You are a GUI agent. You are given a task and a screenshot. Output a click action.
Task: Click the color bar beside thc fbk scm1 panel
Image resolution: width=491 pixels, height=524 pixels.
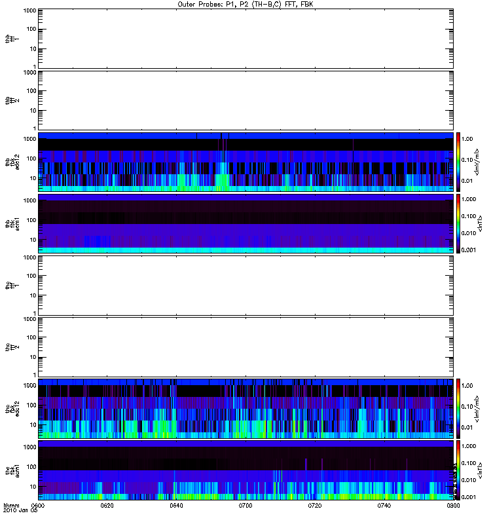coord(458,470)
